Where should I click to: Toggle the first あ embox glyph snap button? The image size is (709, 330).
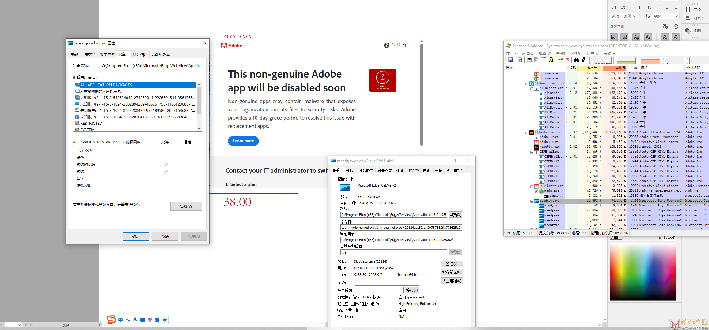613,37
